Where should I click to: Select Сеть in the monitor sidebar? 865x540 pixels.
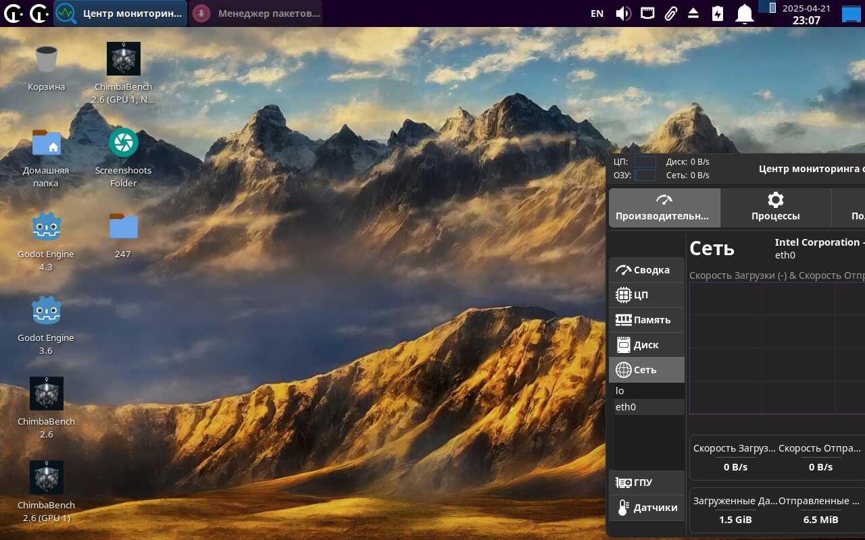click(x=647, y=370)
